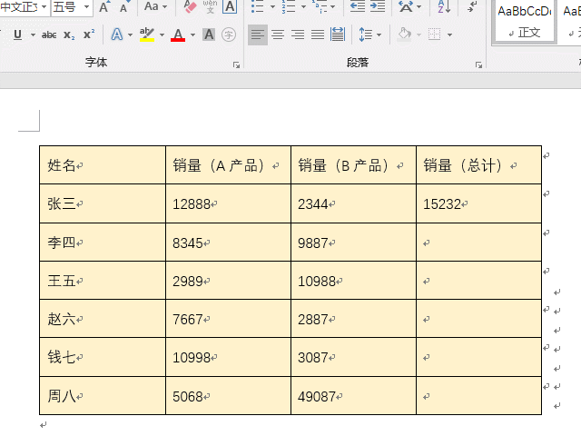The width and height of the screenshot is (581, 436).
Task: Sort the table with A-Z icon
Action: pyautogui.click(x=444, y=6)
